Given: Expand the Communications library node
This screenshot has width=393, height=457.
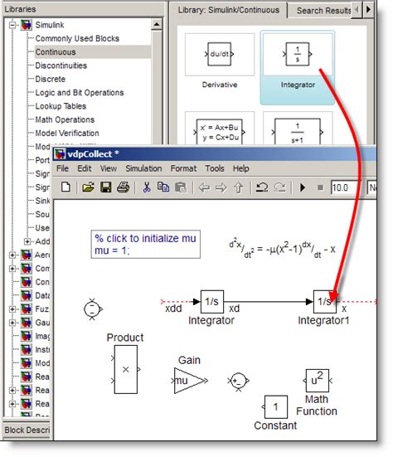Looking at the screenshot, I should [x=12, y=269].
